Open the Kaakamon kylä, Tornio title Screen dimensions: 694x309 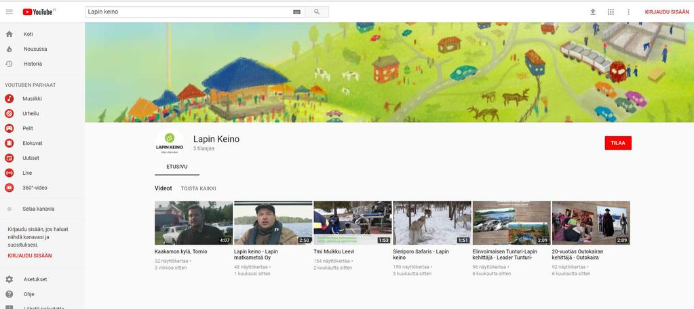[180, 251]
